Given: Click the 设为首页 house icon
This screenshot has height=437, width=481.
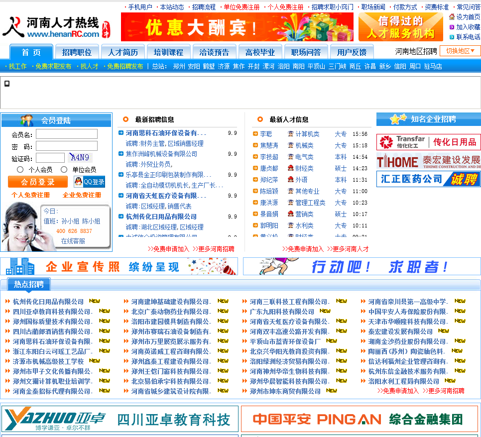Looking at the screenshot, I should [452, 17].
